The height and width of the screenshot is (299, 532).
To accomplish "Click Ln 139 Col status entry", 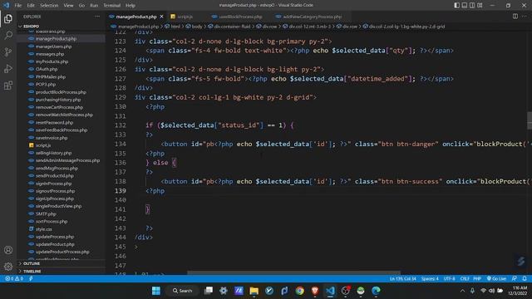I will [x=402, y=279].
